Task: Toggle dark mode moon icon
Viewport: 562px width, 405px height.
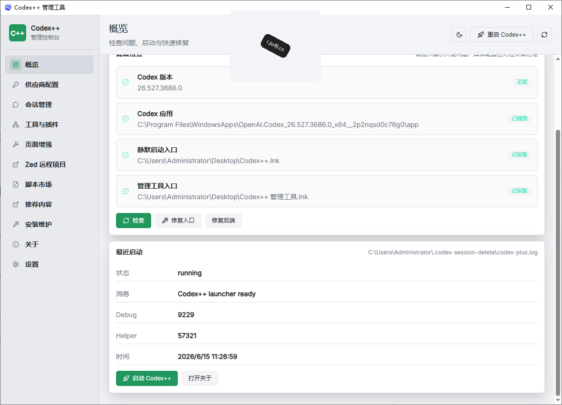Action: tap(459, 35)
